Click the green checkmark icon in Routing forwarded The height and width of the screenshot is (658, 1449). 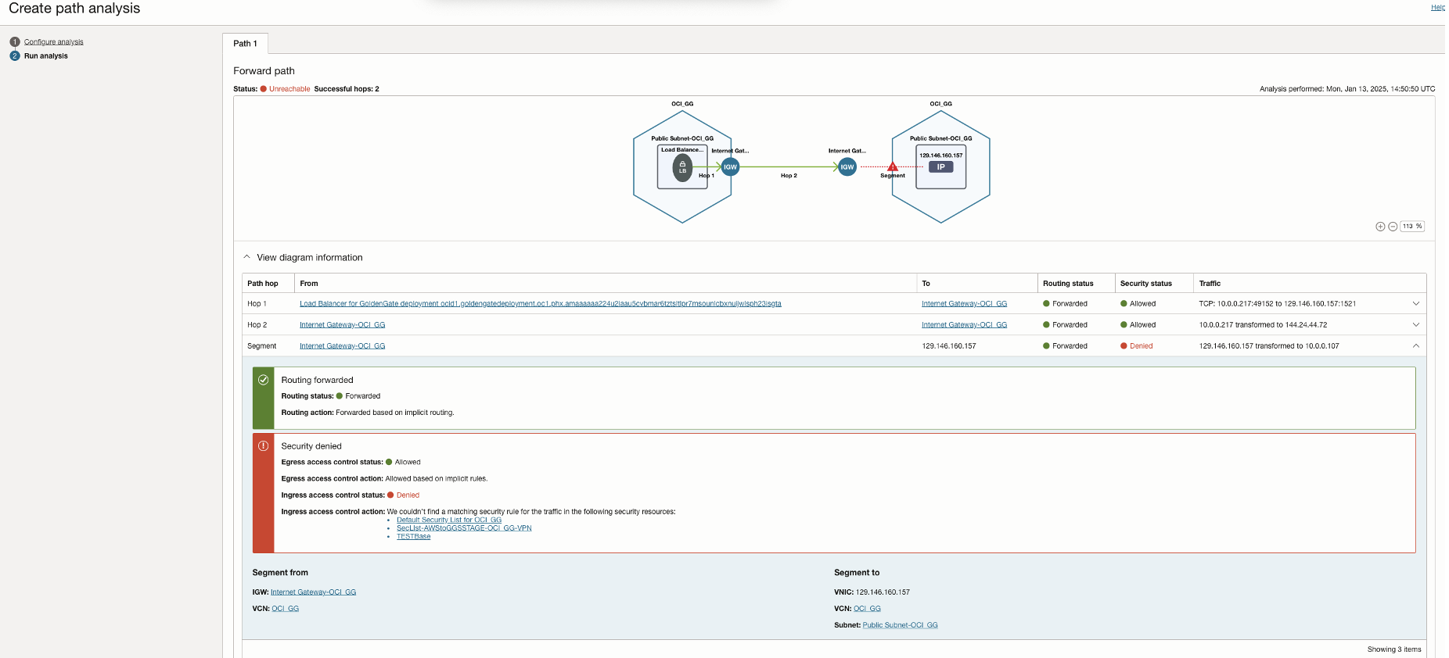point(264,380)
